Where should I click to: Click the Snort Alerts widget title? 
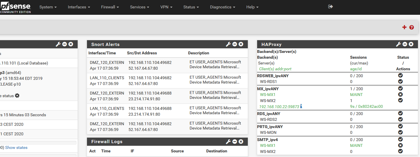pos(105,44)
